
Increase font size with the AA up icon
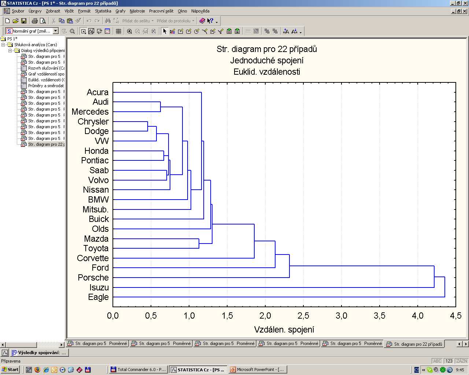click(x=286, y=31)
